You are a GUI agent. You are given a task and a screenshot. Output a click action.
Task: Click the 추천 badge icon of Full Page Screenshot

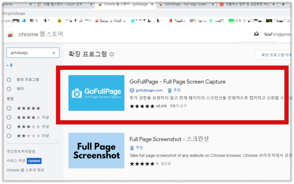[132, 148]
